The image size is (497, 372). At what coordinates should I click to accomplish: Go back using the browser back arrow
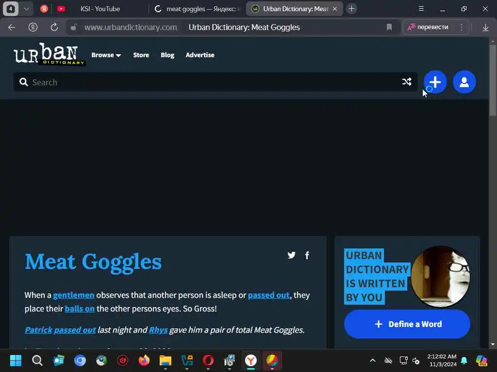click(12, 28)
